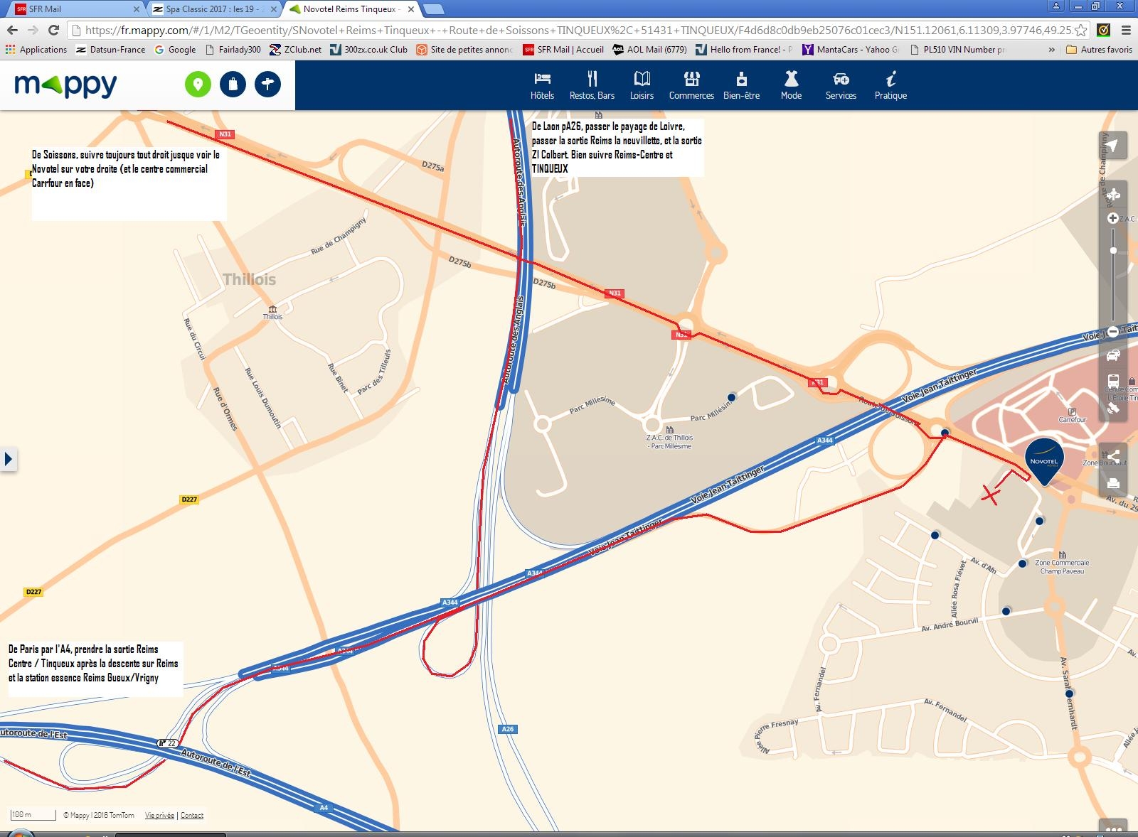Open the Google bookmark
1138x837 pixels.
(x=175, y=50)
